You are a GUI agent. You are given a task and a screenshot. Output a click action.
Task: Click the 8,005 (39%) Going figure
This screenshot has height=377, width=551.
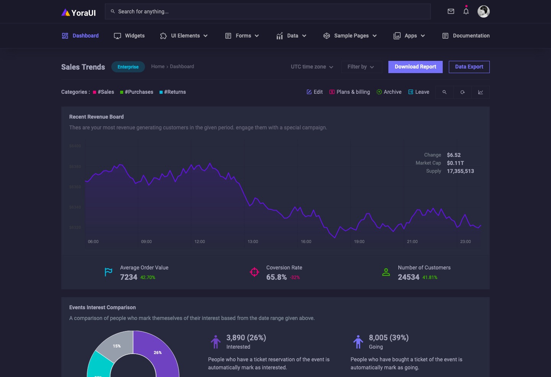click(389, 338)
